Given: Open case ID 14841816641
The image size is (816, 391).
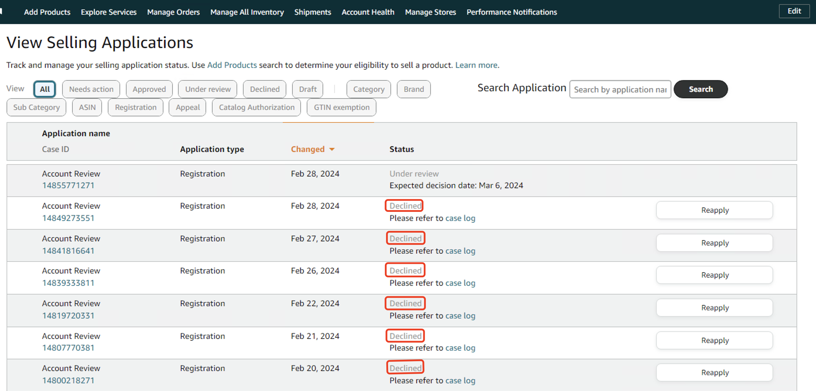Looking at the screenshot, I should pos(68,251).
